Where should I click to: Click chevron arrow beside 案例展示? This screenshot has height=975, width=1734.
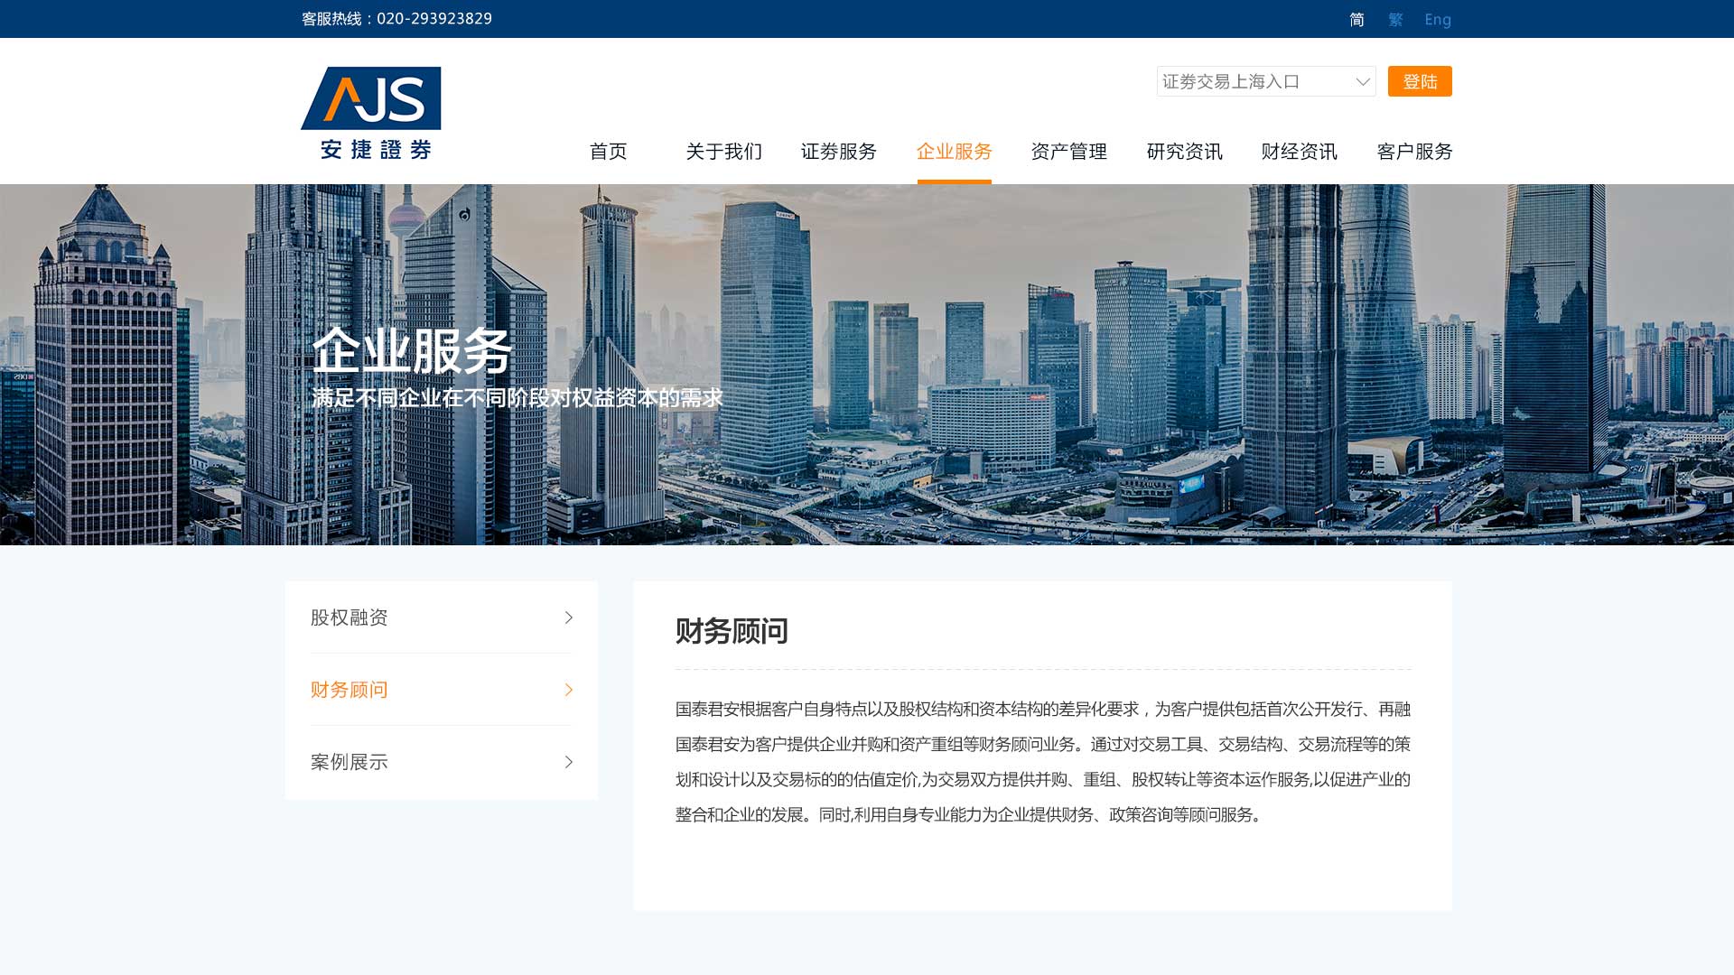(569, 762)
